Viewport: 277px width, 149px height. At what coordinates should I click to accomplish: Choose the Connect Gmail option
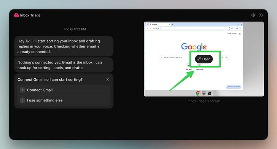[64, 90]
